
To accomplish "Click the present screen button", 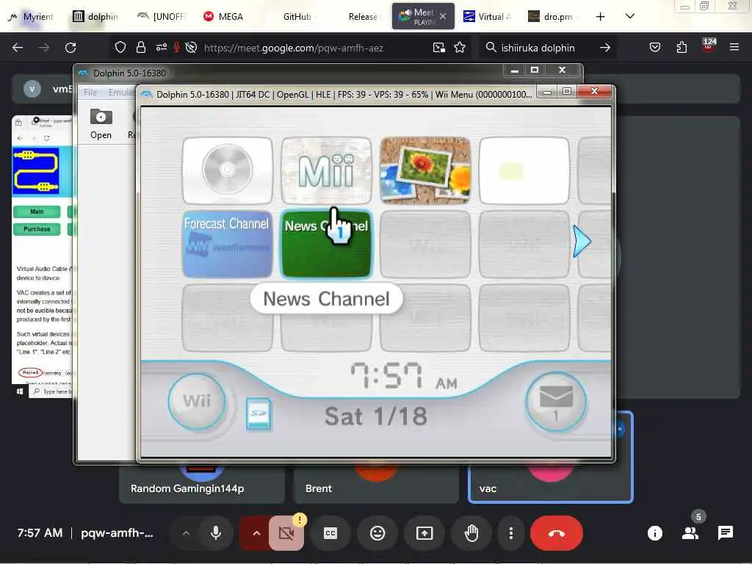I will 424,533.
